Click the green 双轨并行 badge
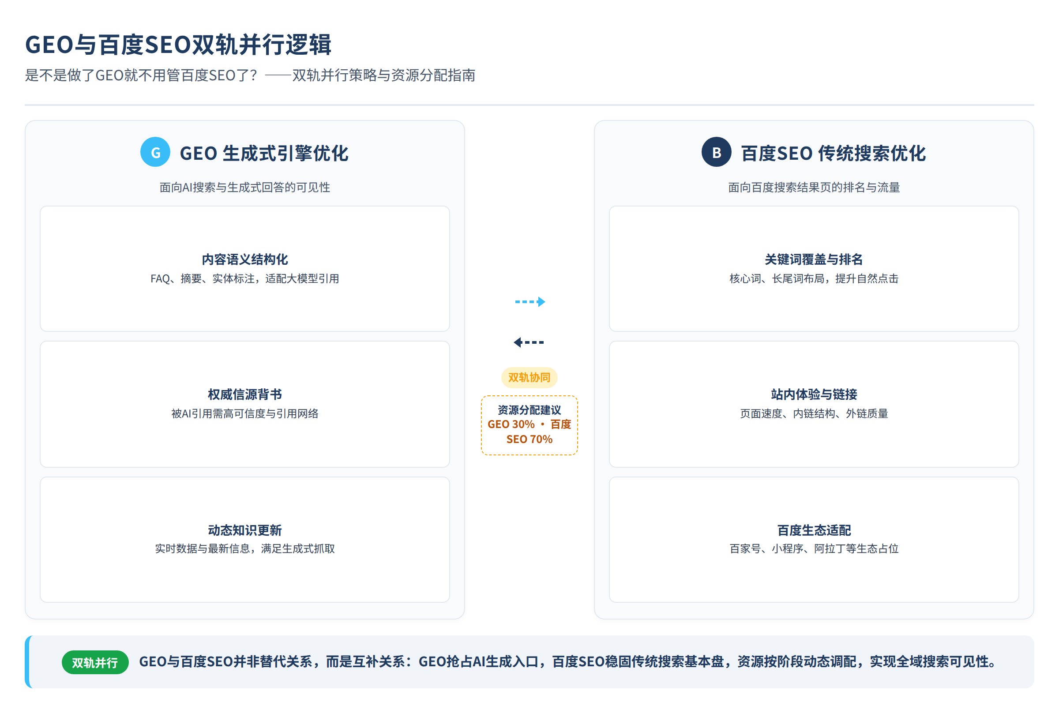Viewport: 1059px width, 706px height. (x=95, y=662)
